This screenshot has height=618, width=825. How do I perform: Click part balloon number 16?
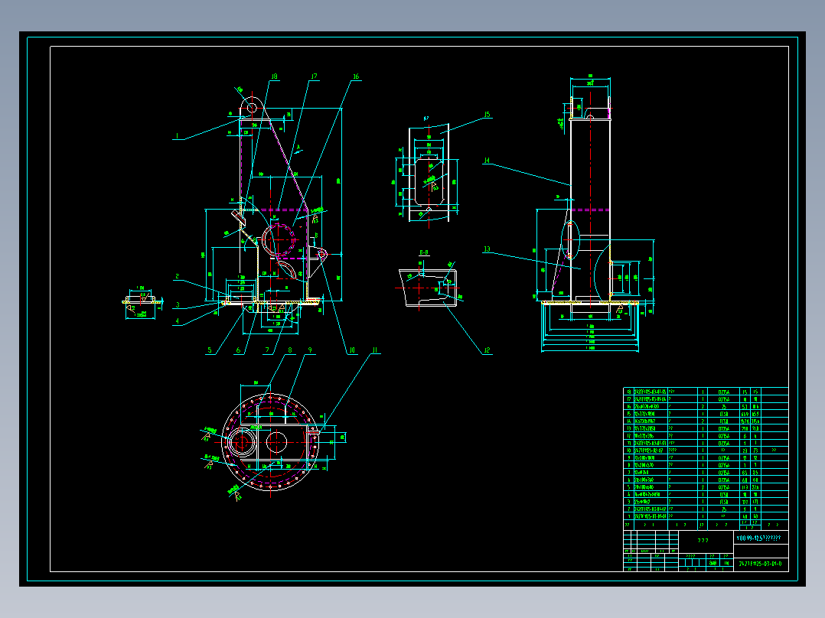coord(356,76)
